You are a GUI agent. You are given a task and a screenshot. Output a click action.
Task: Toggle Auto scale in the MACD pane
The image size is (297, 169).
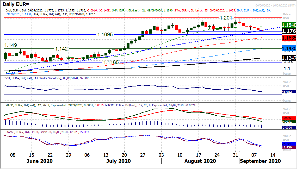(x=287, y=128)
